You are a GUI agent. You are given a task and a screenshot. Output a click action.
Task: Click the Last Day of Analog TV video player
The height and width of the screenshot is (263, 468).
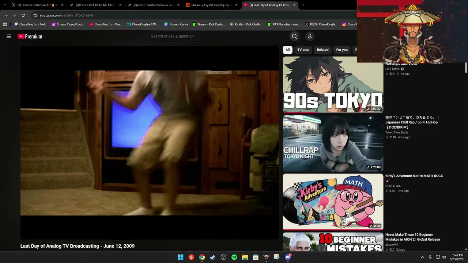point(150,143)
